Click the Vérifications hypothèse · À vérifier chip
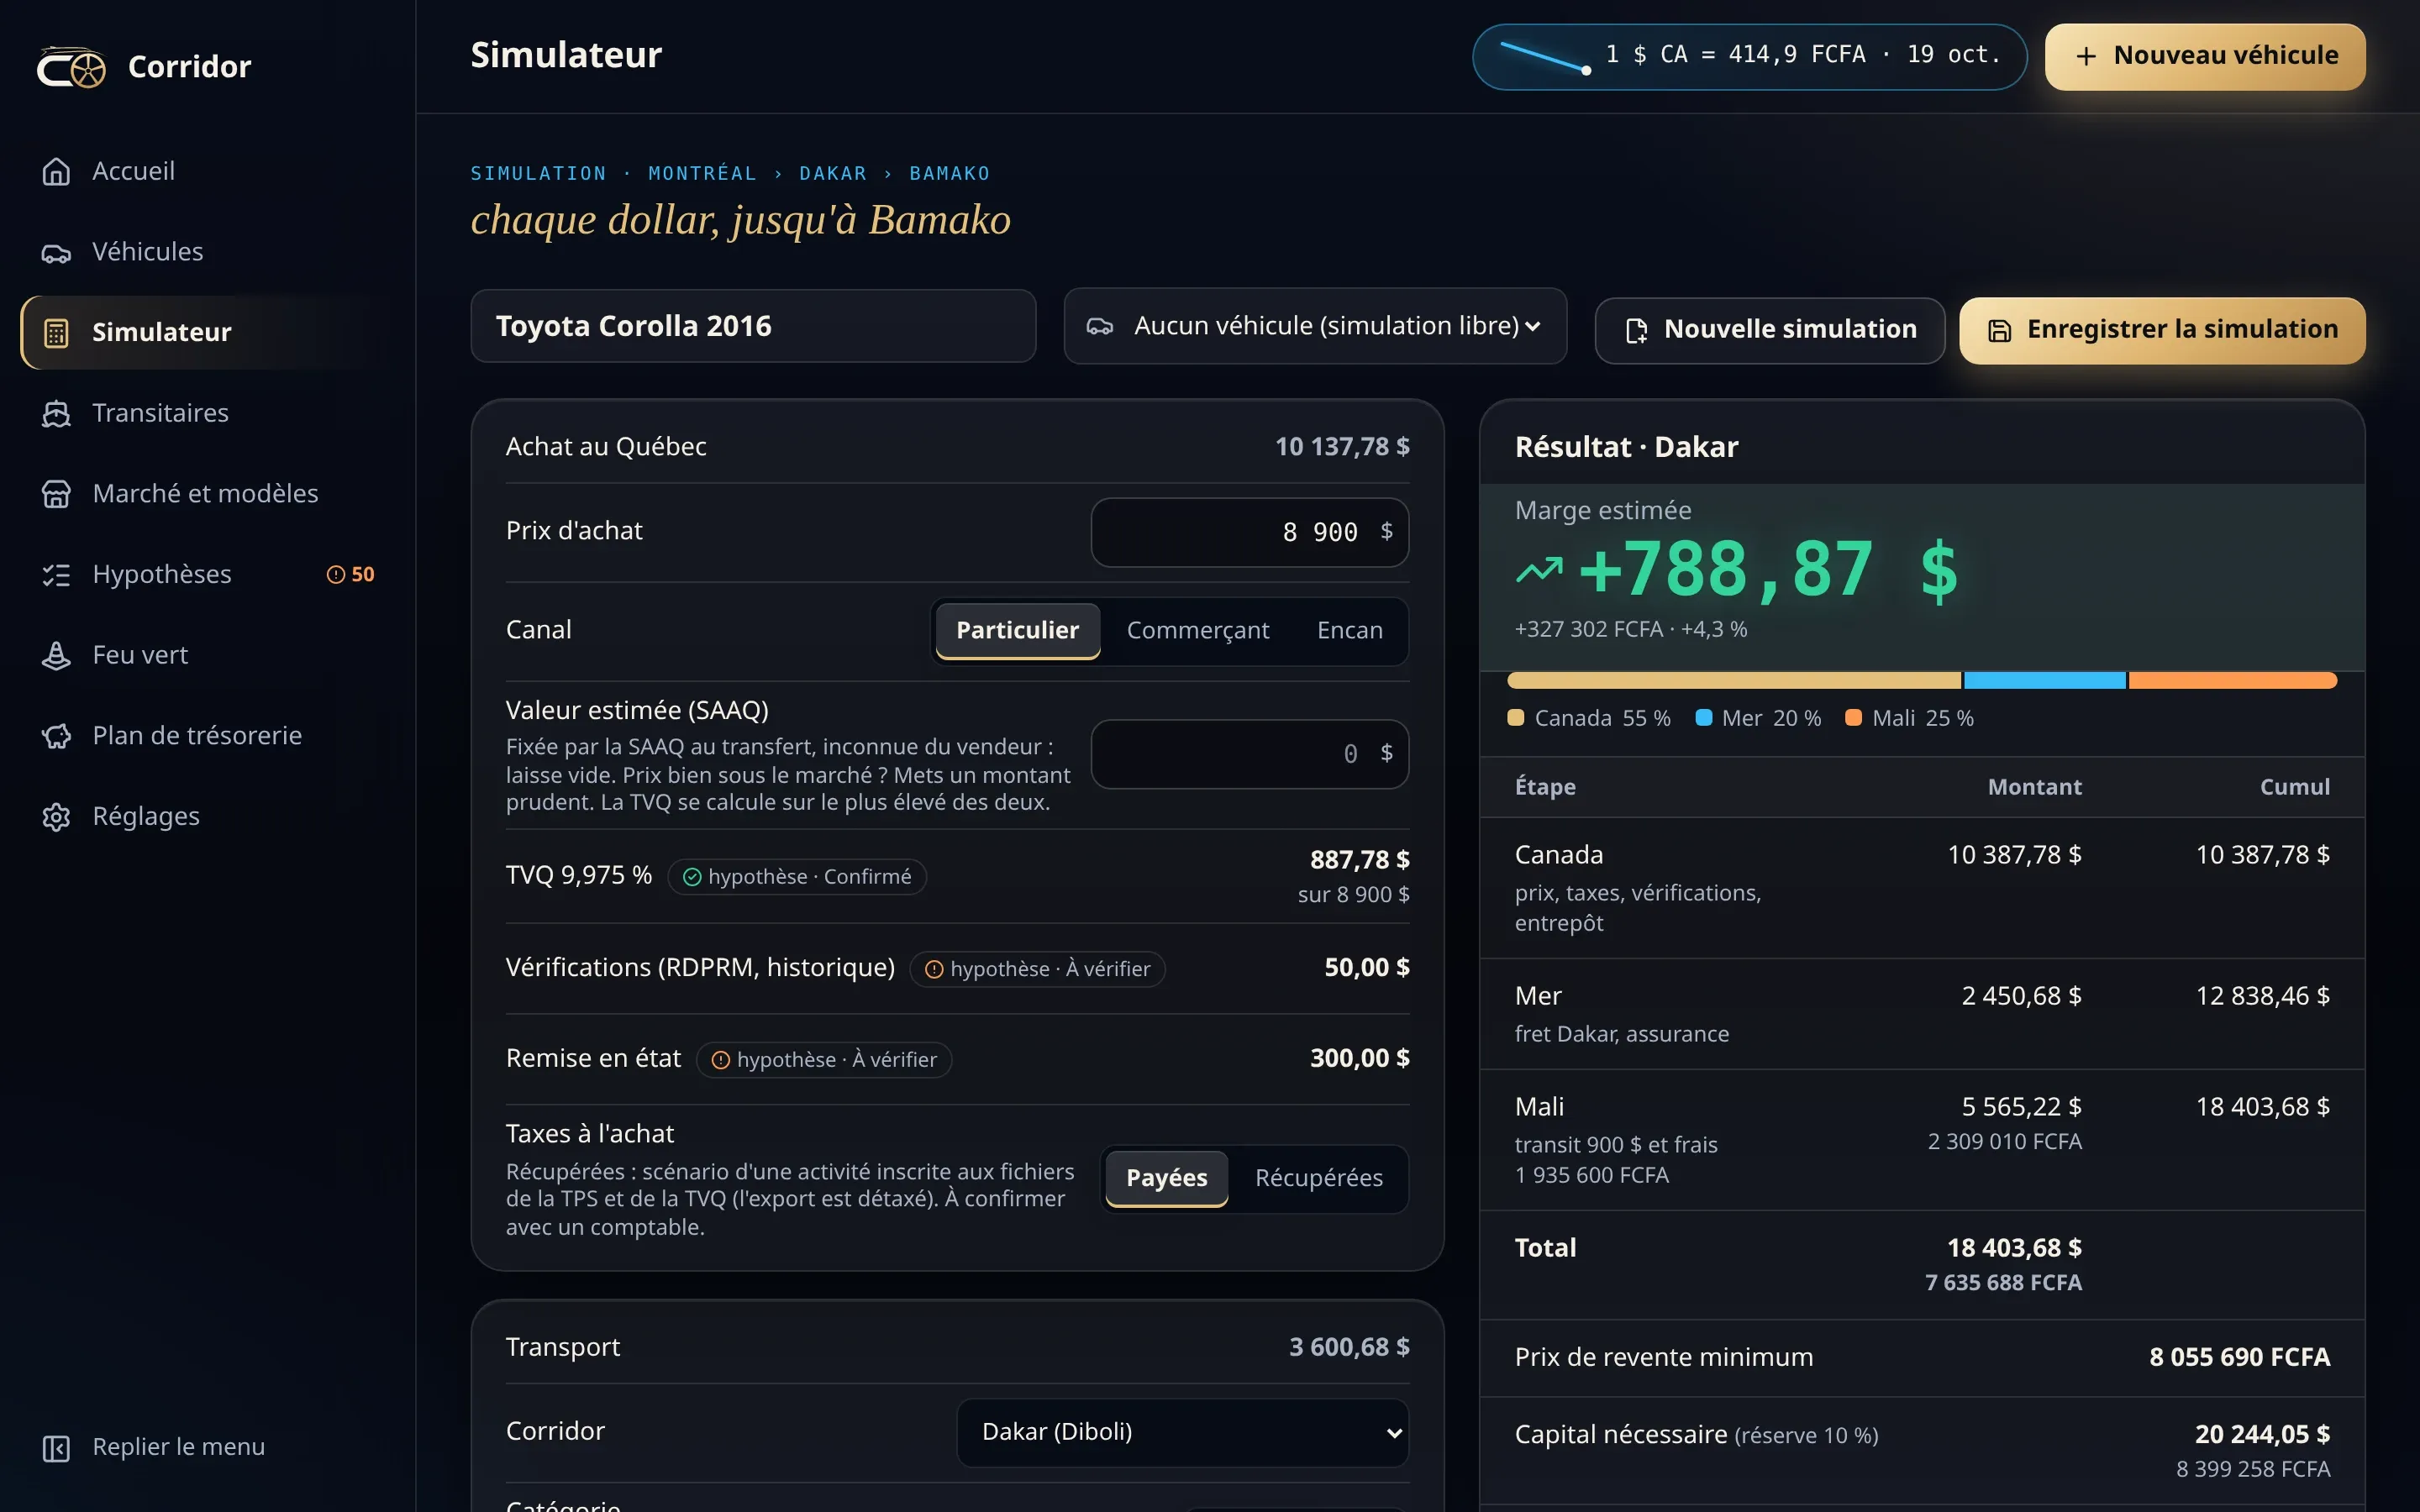Viewport: 2420px width, 1512px height. [x=1037, y=969]
